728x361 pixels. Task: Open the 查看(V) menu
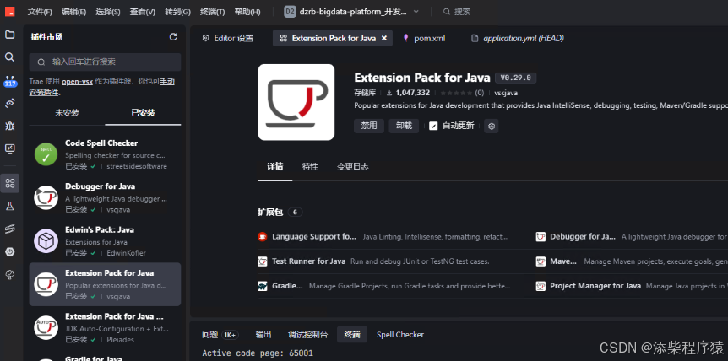click(x=143, y=12)
